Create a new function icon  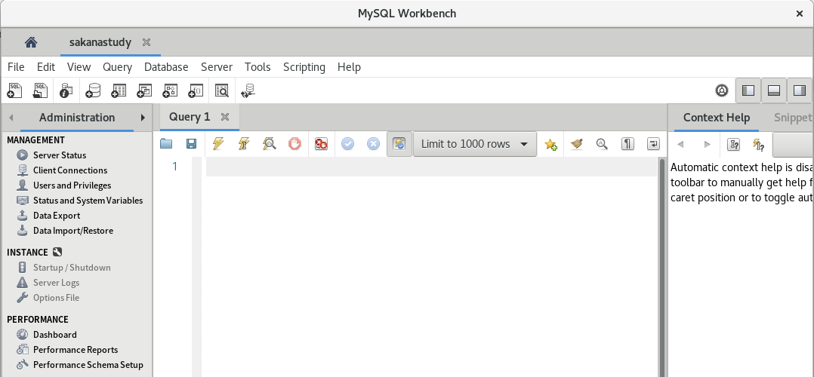click(x=196, y=90)
